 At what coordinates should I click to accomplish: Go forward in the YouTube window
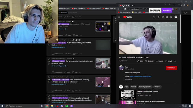coord(122,9)
